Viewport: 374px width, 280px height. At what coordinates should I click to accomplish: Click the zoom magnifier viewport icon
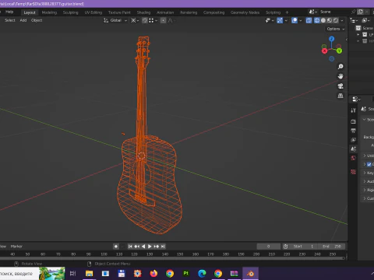coord(340,67)
